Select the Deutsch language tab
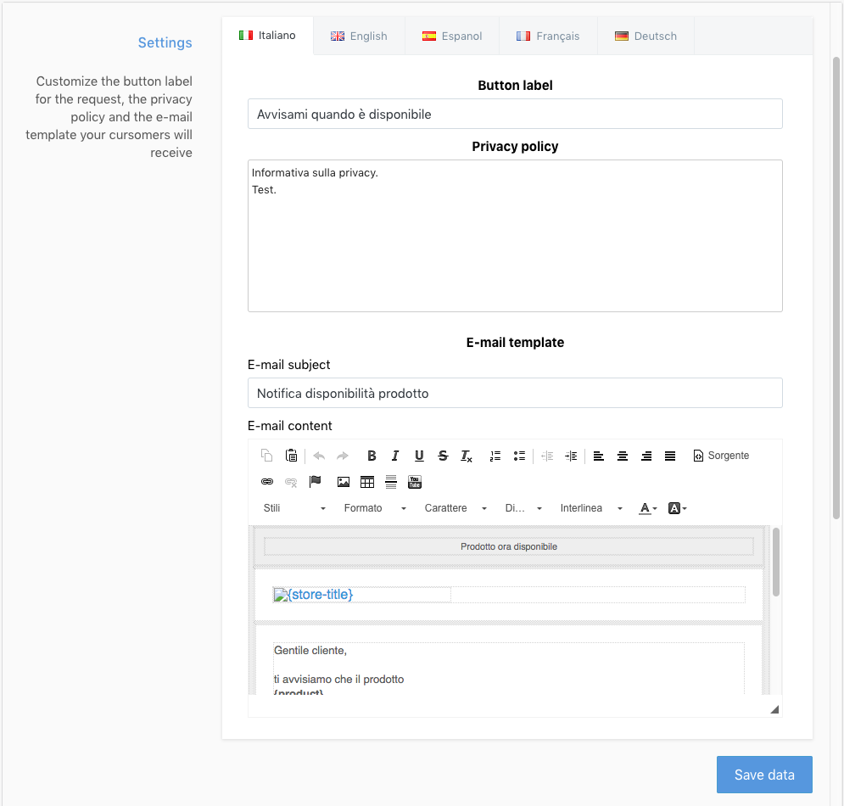The image size is (844, 806). (x=646, y=36)
